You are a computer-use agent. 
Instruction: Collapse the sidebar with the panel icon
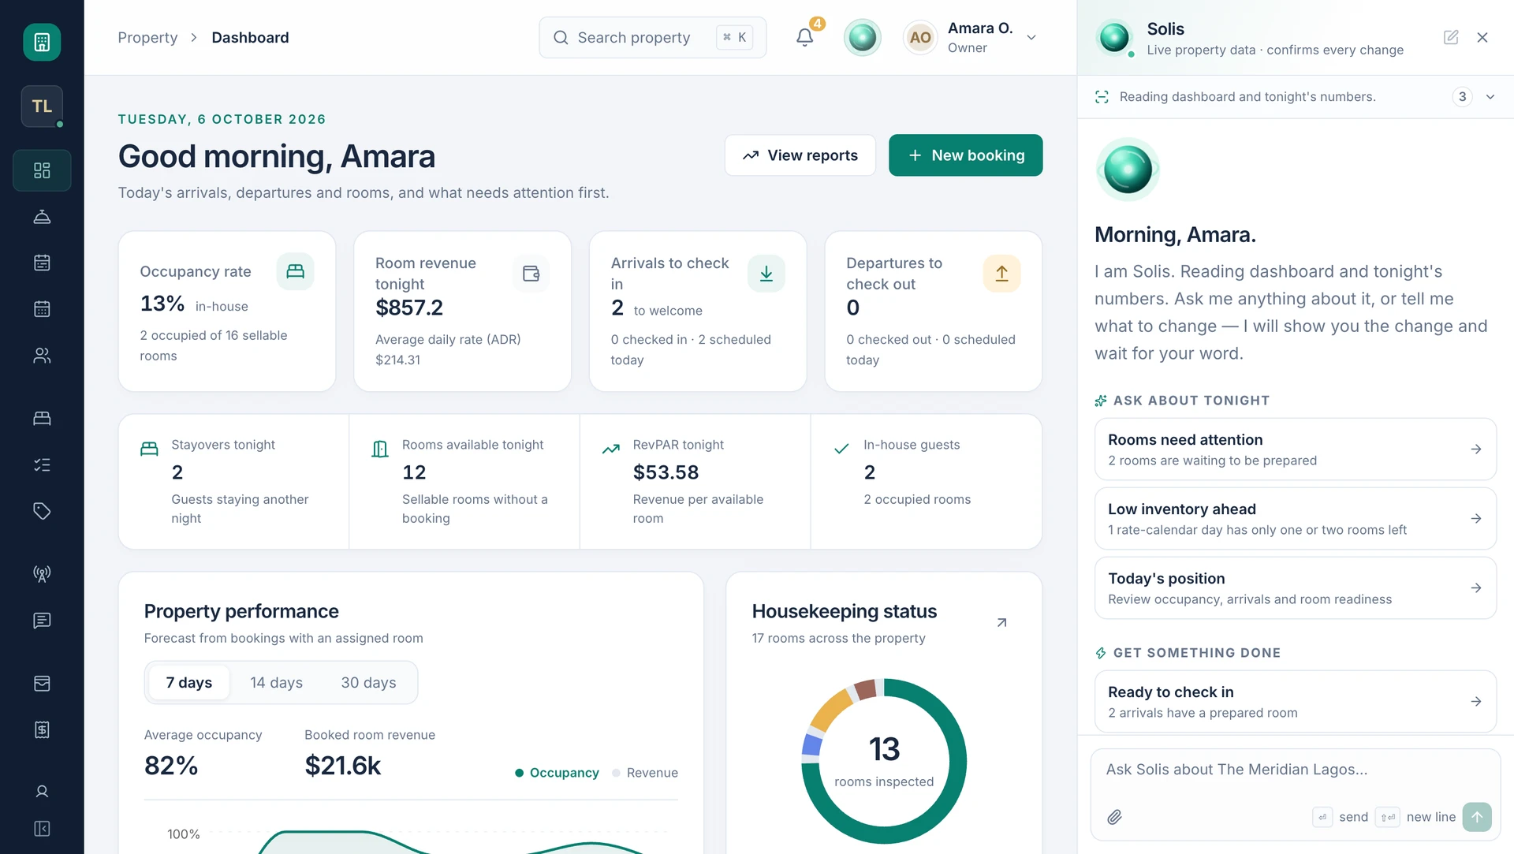point(42,829)
